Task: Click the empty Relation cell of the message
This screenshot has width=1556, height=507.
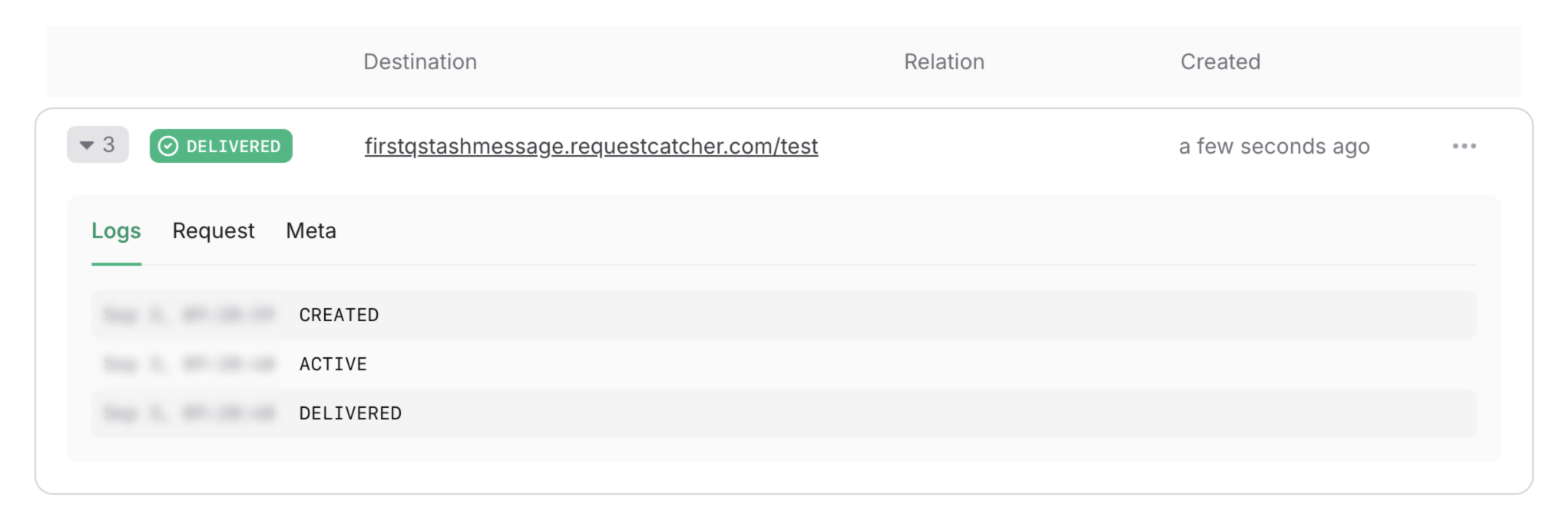Action: pos(944,146)
